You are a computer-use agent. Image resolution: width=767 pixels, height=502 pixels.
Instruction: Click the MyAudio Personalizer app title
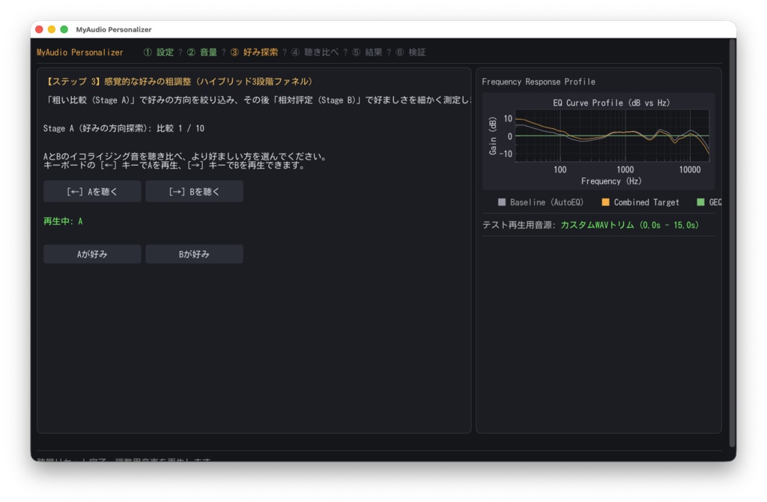pos(79,52)
